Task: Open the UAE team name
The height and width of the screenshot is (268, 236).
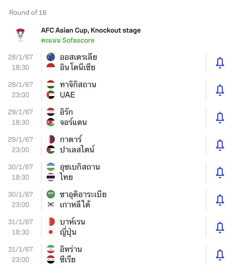Action: [x=68, y=95]
